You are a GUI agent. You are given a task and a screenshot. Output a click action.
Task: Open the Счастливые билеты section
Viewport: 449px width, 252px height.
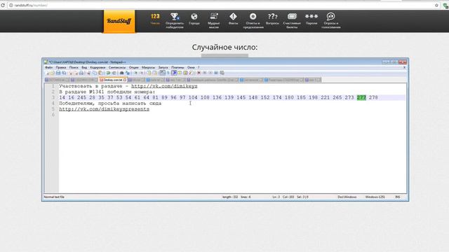292,20
